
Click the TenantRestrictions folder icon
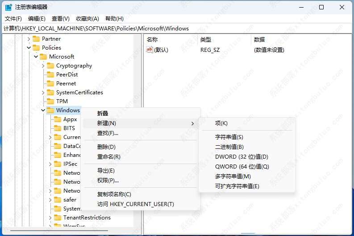(x=58, y=218)
